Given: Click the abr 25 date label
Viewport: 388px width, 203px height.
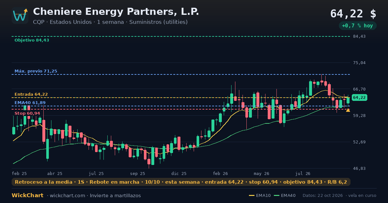Looking at the screenshot, I should [55, 173].
